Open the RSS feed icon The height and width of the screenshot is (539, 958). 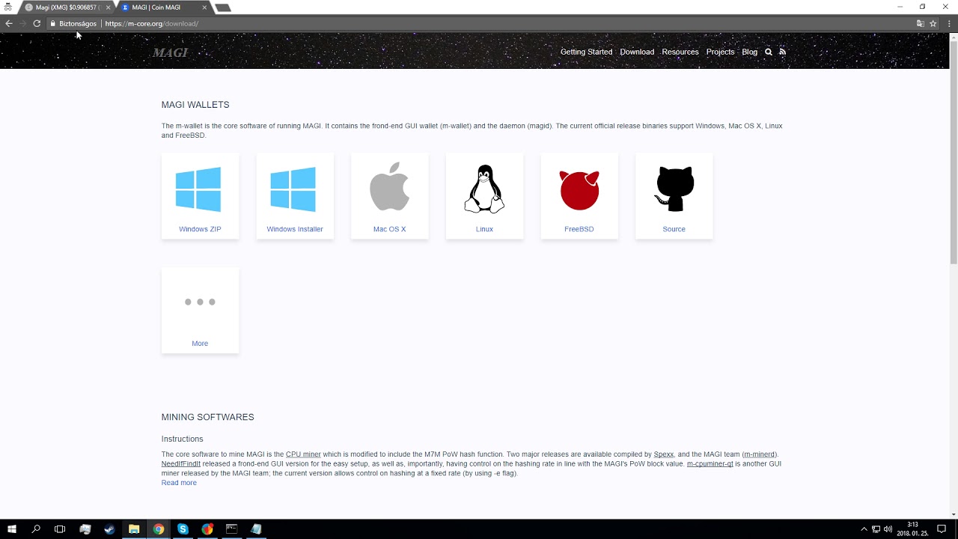coord(782,52)
